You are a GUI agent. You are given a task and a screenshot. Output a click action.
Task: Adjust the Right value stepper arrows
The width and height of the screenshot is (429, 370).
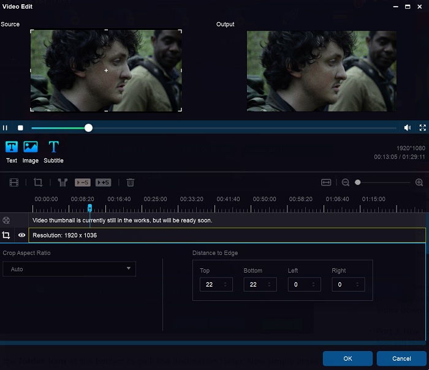357,285
